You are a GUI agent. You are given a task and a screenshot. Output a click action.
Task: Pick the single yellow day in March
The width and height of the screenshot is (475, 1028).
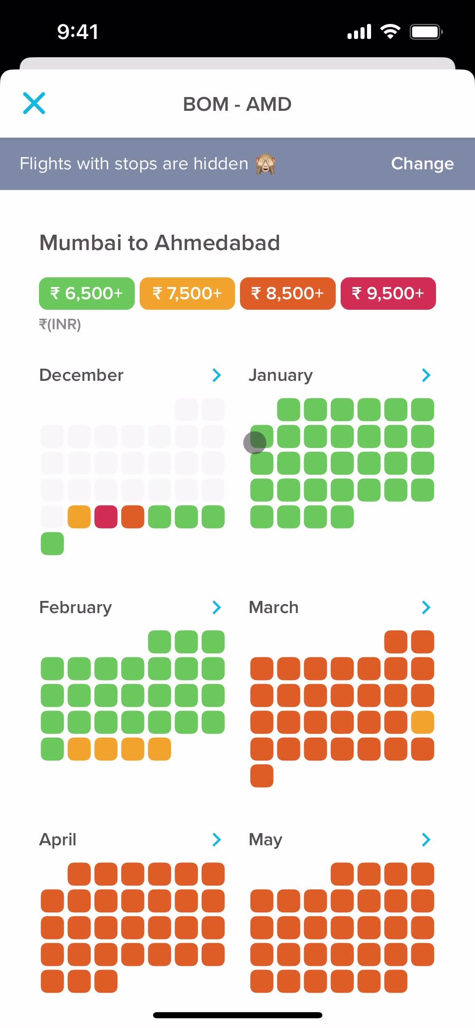pos(423,722)
